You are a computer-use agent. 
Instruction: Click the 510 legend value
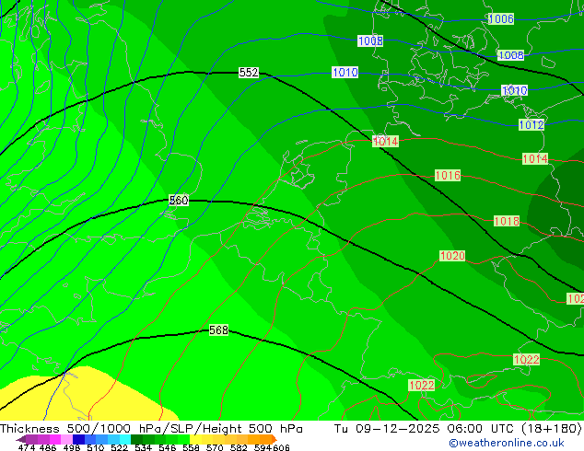(x=96, y=447)
